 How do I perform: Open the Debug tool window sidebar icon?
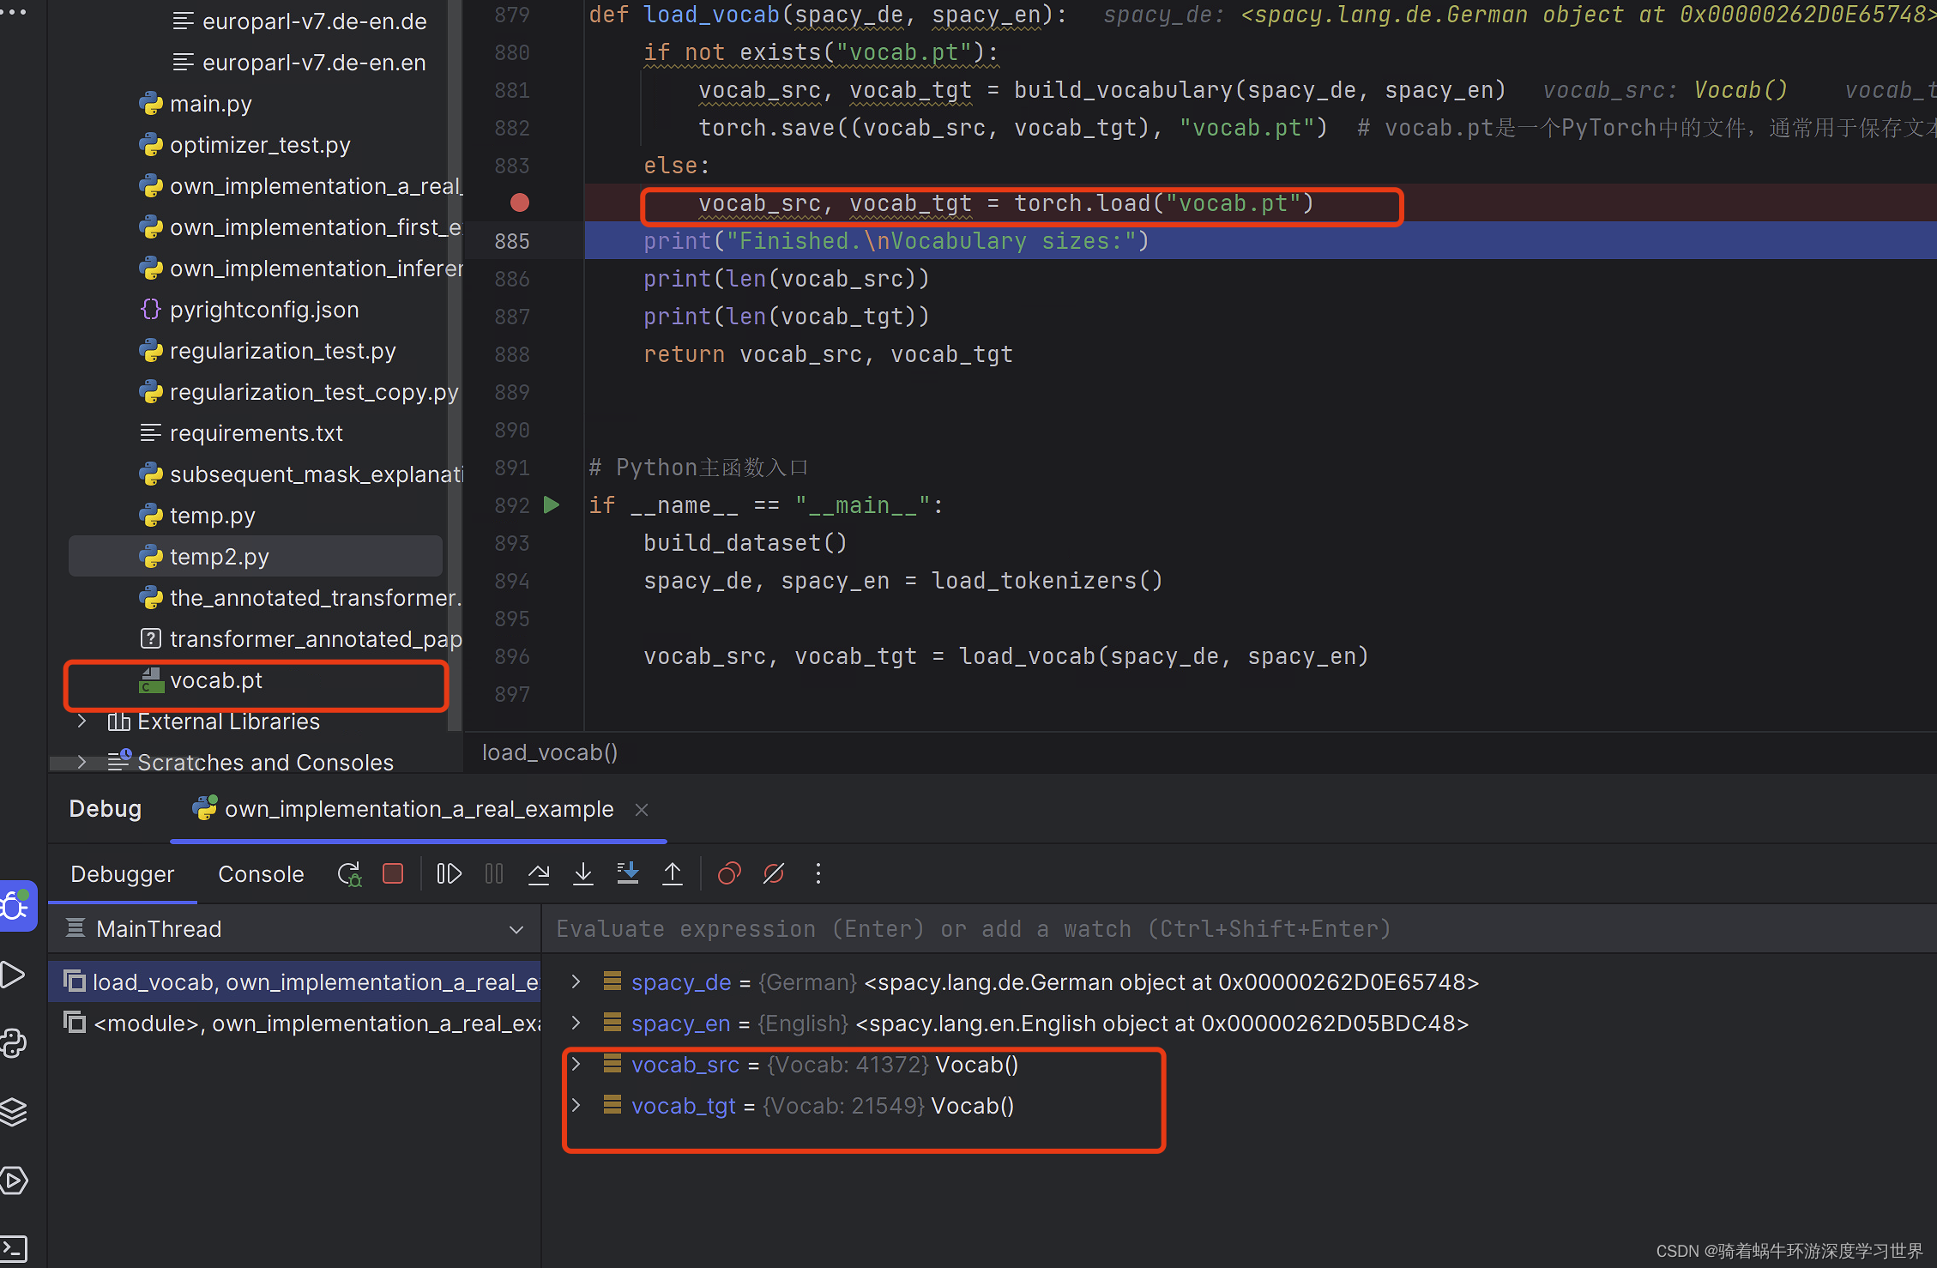[x=17, y=906]
